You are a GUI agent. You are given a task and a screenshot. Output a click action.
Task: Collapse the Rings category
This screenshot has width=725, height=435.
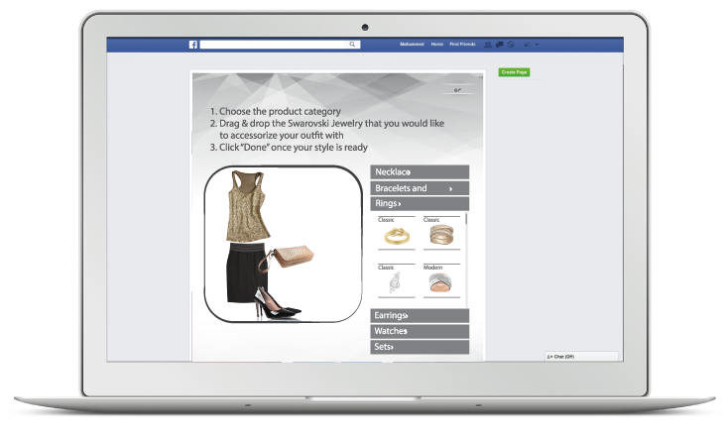419,203
